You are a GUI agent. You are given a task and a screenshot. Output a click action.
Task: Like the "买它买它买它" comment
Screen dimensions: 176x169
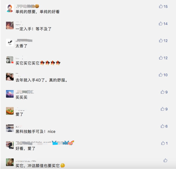click(161, 58)
